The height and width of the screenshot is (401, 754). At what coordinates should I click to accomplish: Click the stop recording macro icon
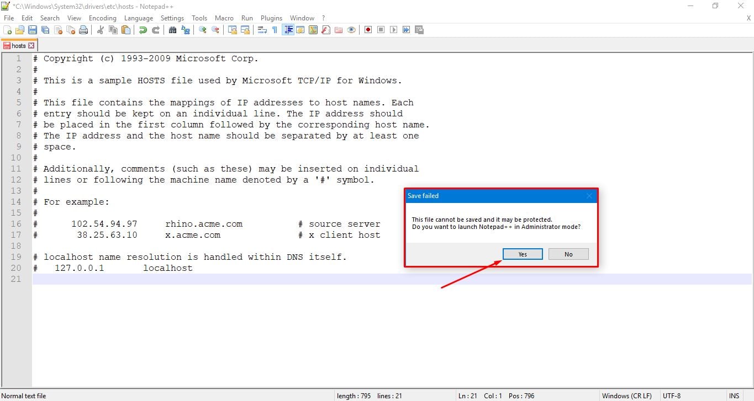[381, 30]
